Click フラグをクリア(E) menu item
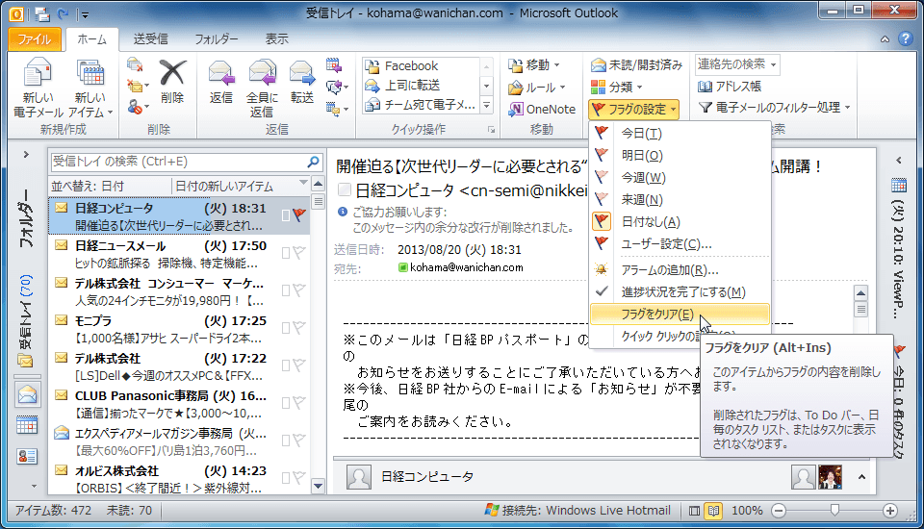 (680, 314)
